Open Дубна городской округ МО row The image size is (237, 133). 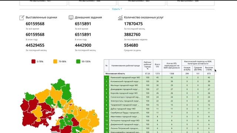(x=159, y=109)
